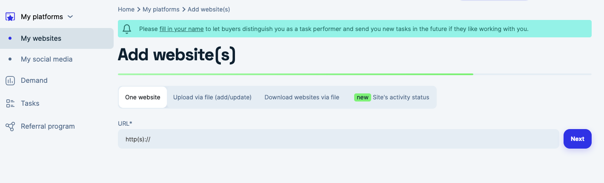Select the One website tab
This screenshot has width=604, height=183.
pos(143,97)
